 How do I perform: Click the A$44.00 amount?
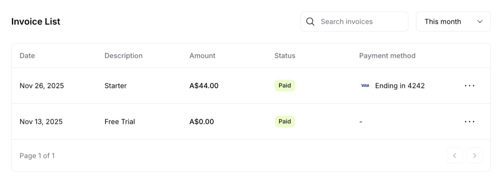[x=204, y=86]
